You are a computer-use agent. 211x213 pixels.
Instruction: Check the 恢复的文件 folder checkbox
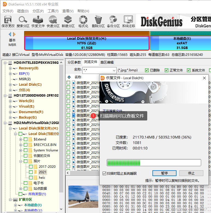point(25,156)
